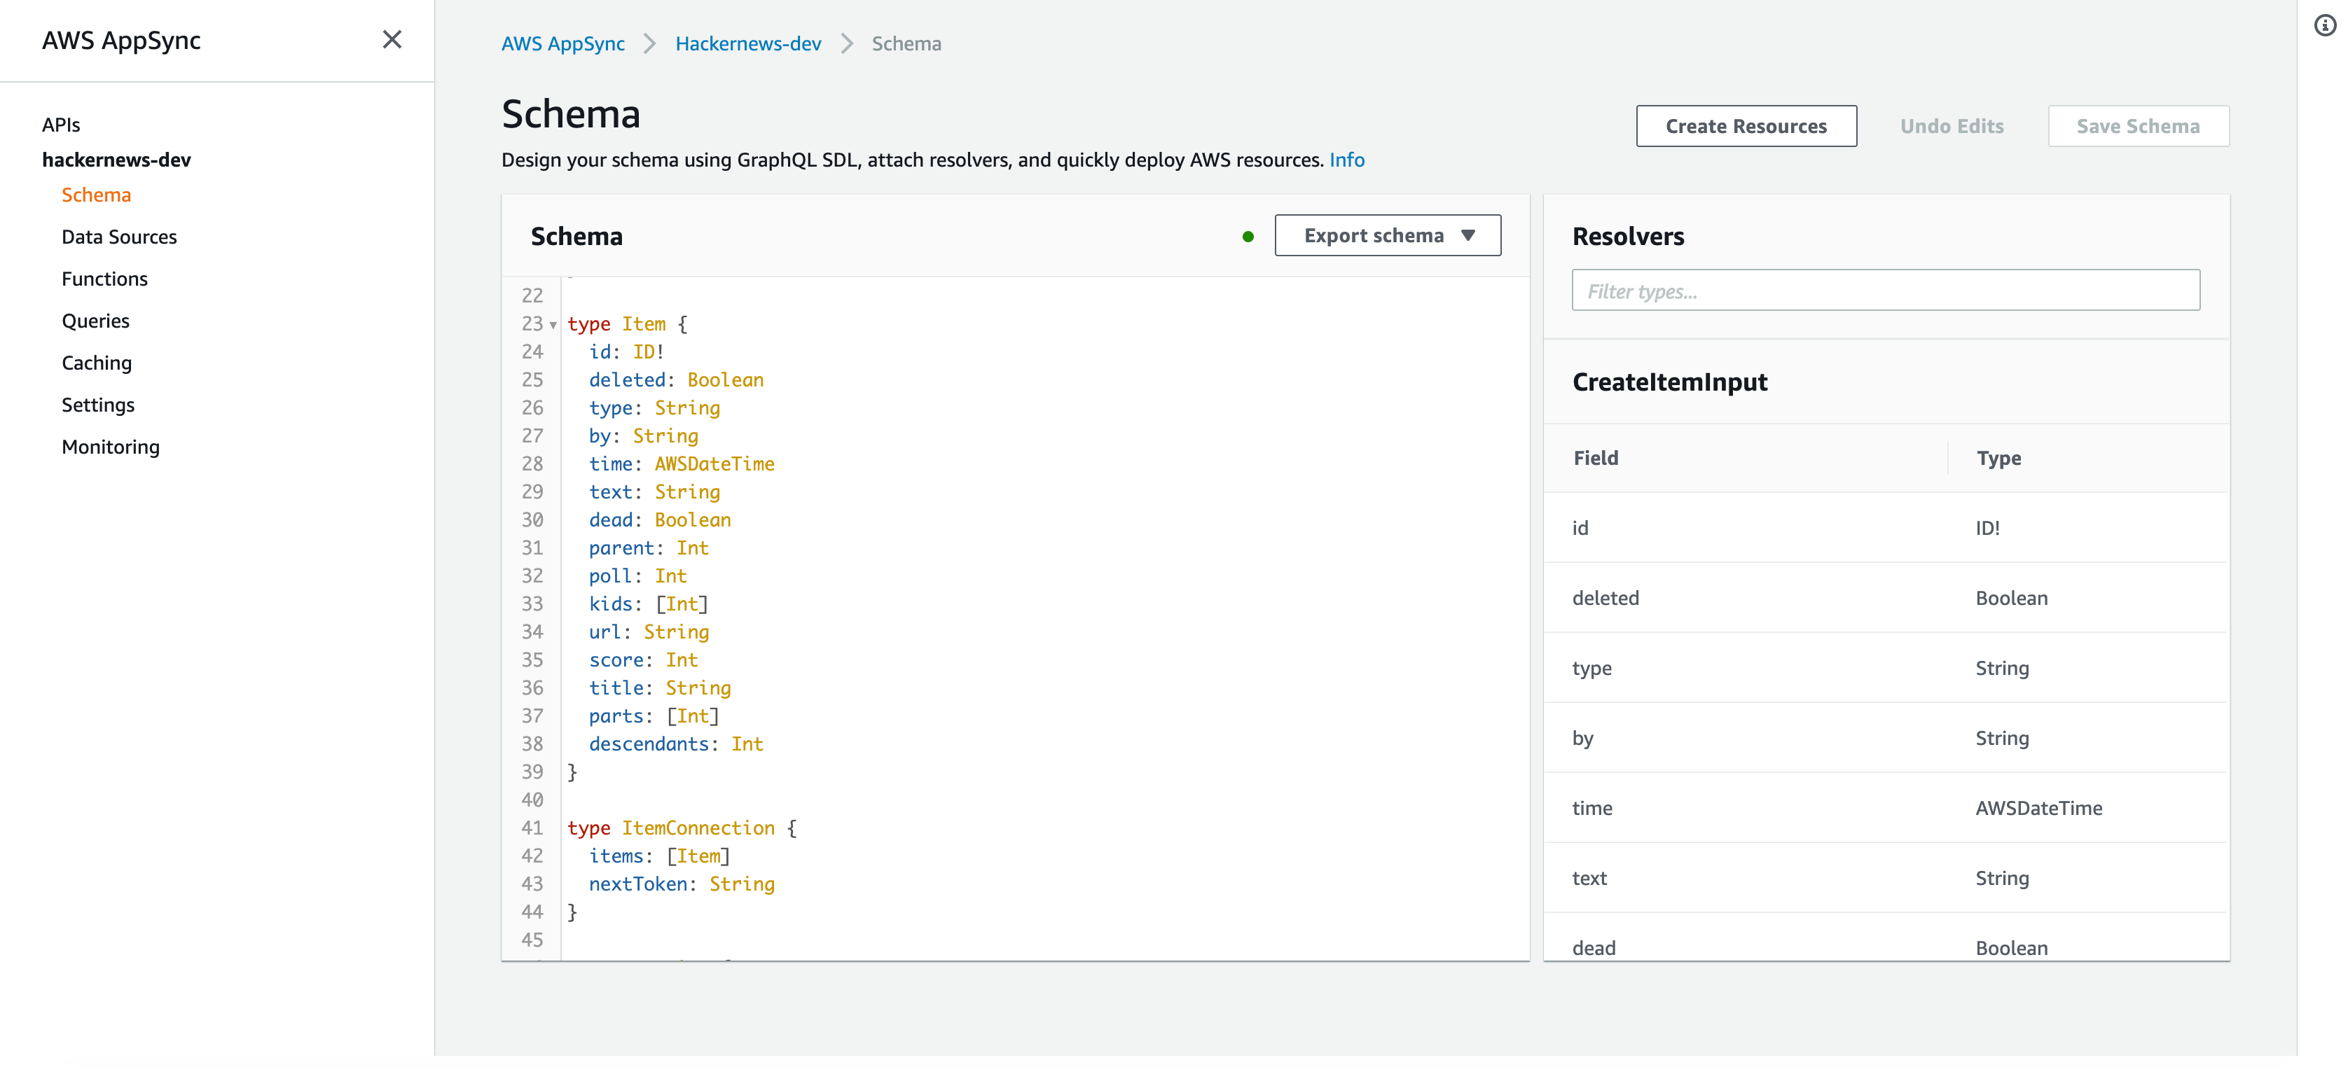Go to Hackernews-dev breadcrumb link

pyautogui.click(x=747, y=43)
